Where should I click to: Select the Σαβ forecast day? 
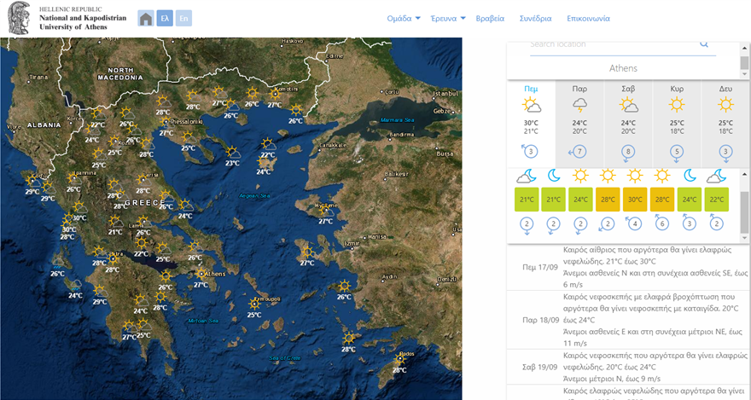point(628,111)
